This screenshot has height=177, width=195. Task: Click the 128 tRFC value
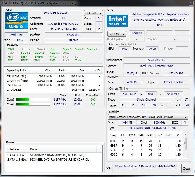click(186, 105)
